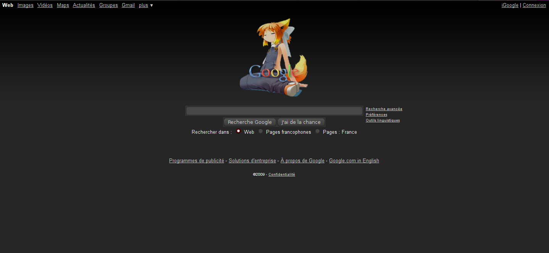Click the J'ai de la chance button
549x253 pixels.
click(x=301, y=122)
